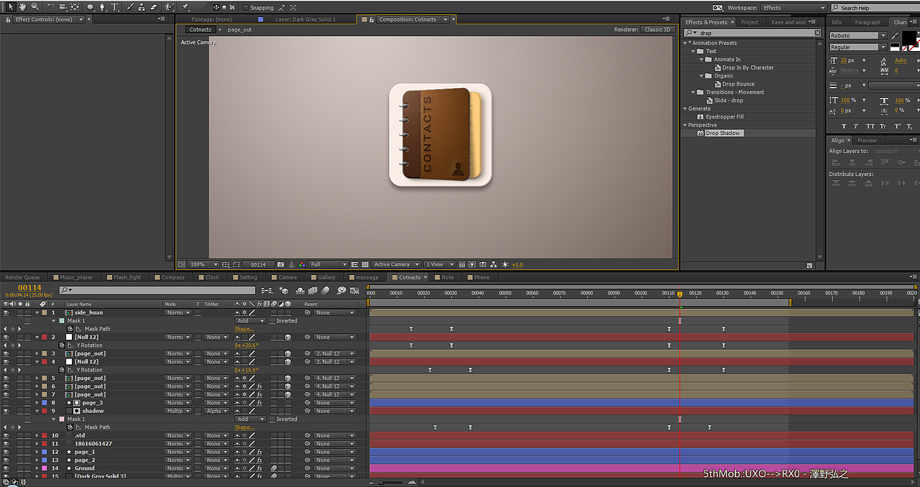Collapse the side_huan layer properties
This screenshot has width=920, height=487.
37,312
